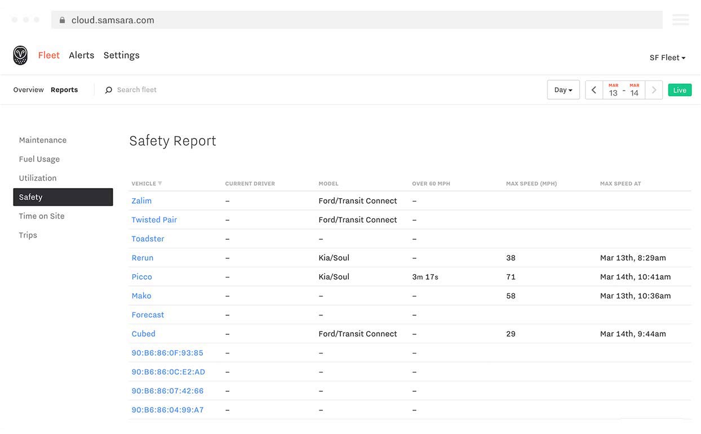
Task: Focus the Search fleet field
Action: pyautogui.click(x=137, y=90)
